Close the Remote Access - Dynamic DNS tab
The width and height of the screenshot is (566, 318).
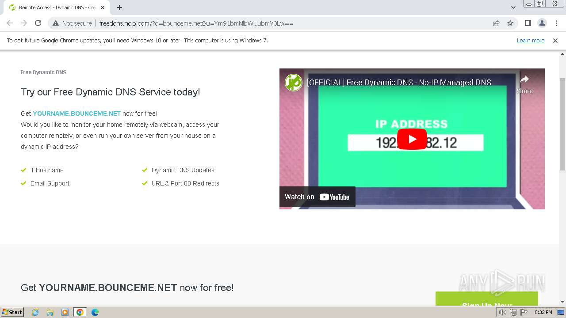coord(103,8)
